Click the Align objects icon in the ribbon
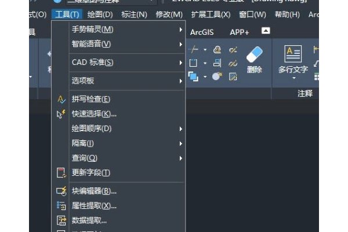 217,63
